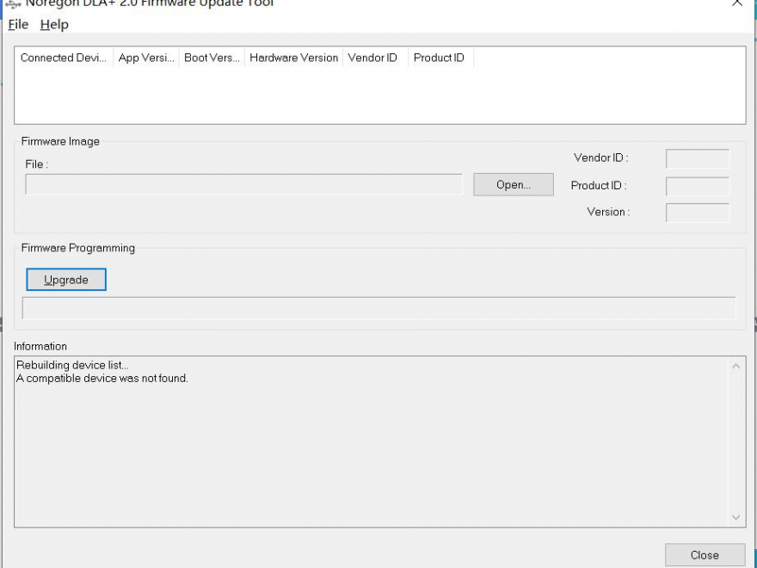
Task: Select the 'Rebuilding device list...' log line
Action: [x=72, y=365]
